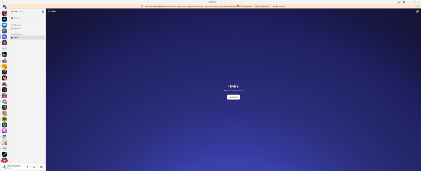Open the yellow TNO server icon
This screenshot has width=421, height=171.
coord(4,66)
